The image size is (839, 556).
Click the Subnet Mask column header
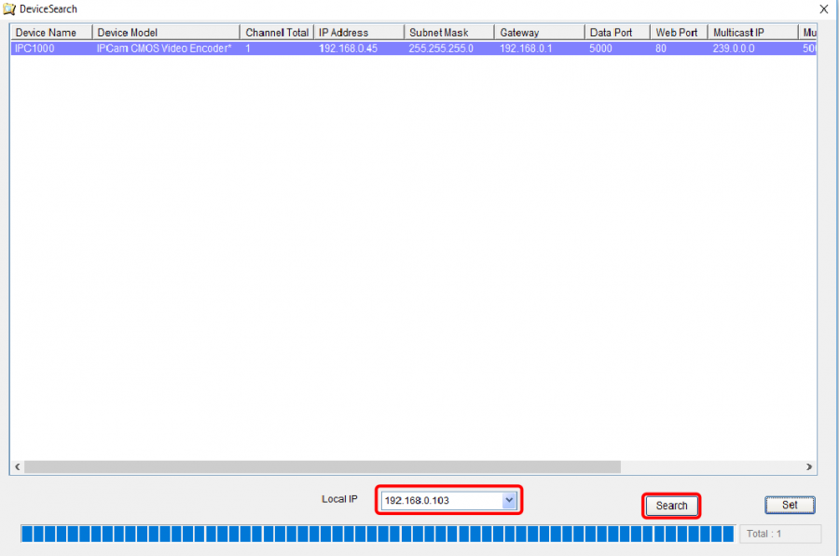(448, 33)
